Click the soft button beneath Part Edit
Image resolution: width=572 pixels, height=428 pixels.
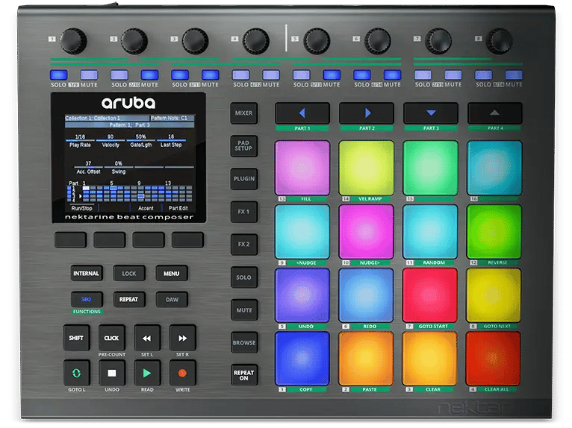(187, 240)
